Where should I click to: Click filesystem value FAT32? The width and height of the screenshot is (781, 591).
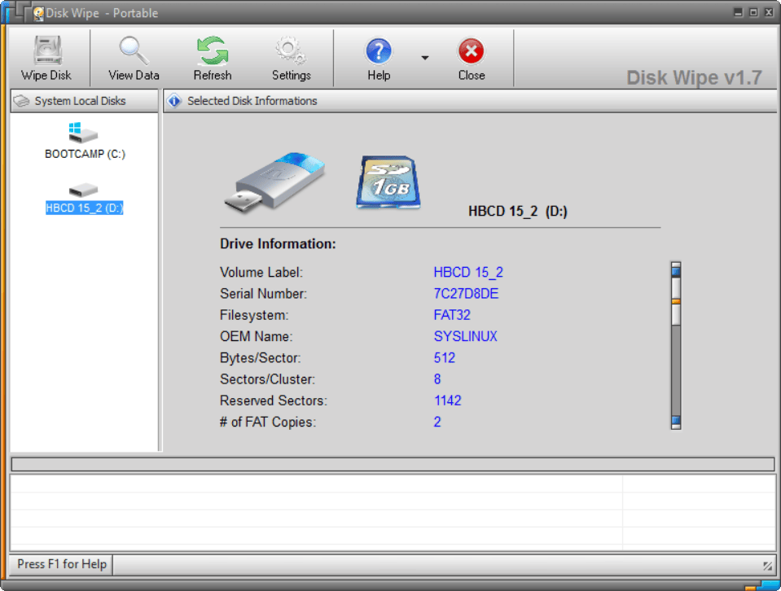point(452,315)
